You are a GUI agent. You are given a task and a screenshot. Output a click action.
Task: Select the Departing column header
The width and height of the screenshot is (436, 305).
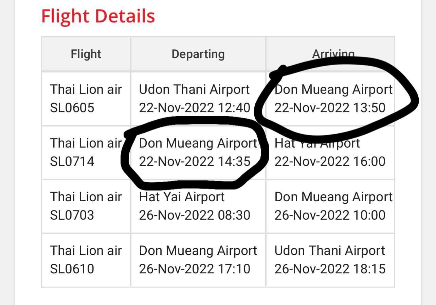point(198,54)
